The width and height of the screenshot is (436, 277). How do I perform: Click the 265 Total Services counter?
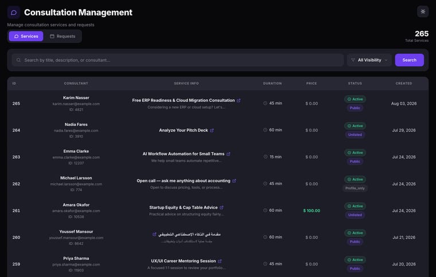(x=416, y=36)
